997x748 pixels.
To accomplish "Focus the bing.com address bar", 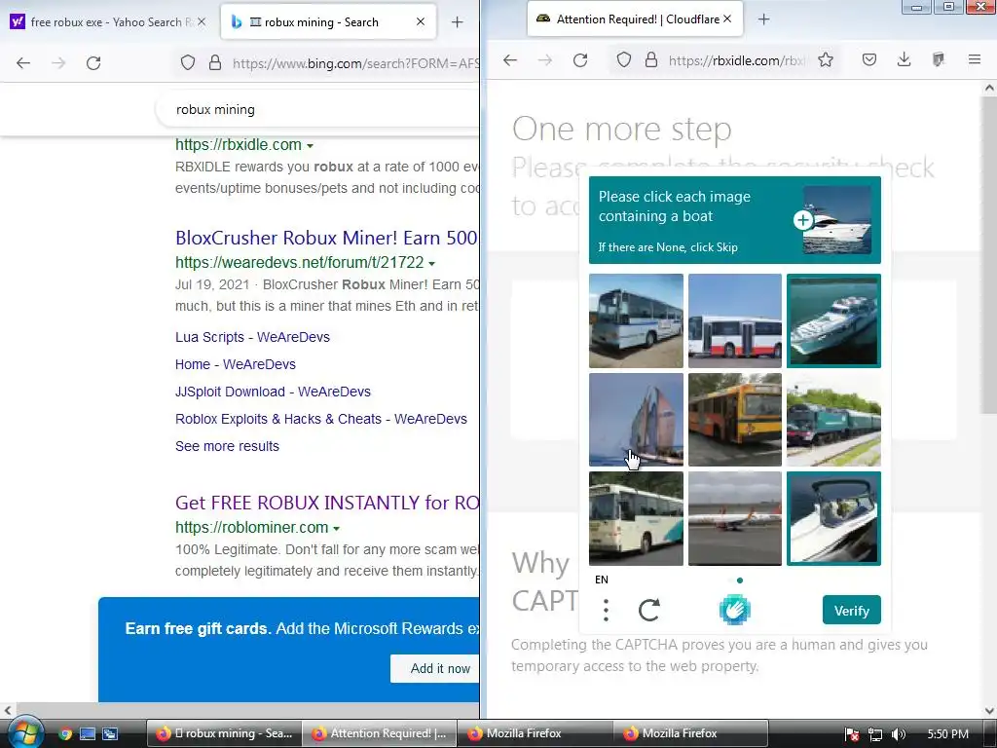I will 355,63.
